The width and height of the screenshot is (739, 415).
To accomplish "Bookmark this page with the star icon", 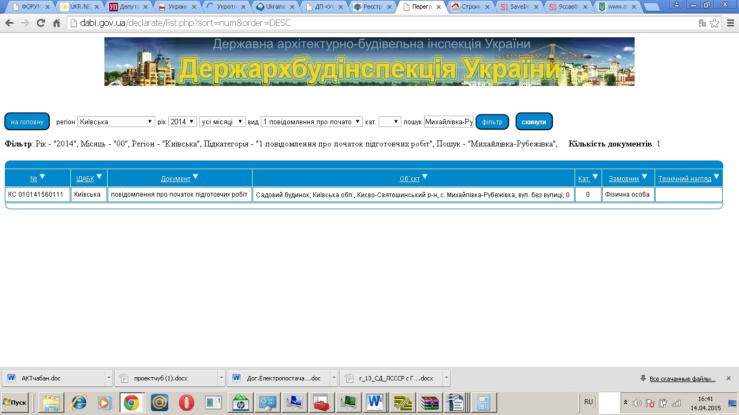I will click(x=715, y=23).
